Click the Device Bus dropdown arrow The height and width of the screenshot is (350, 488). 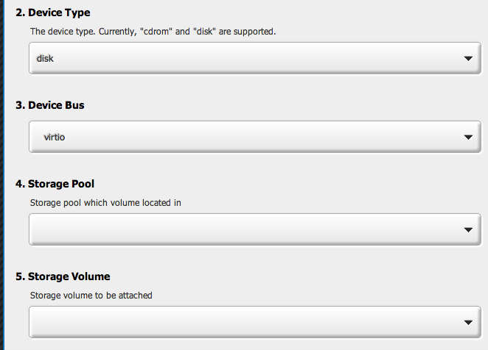[467, 137]
